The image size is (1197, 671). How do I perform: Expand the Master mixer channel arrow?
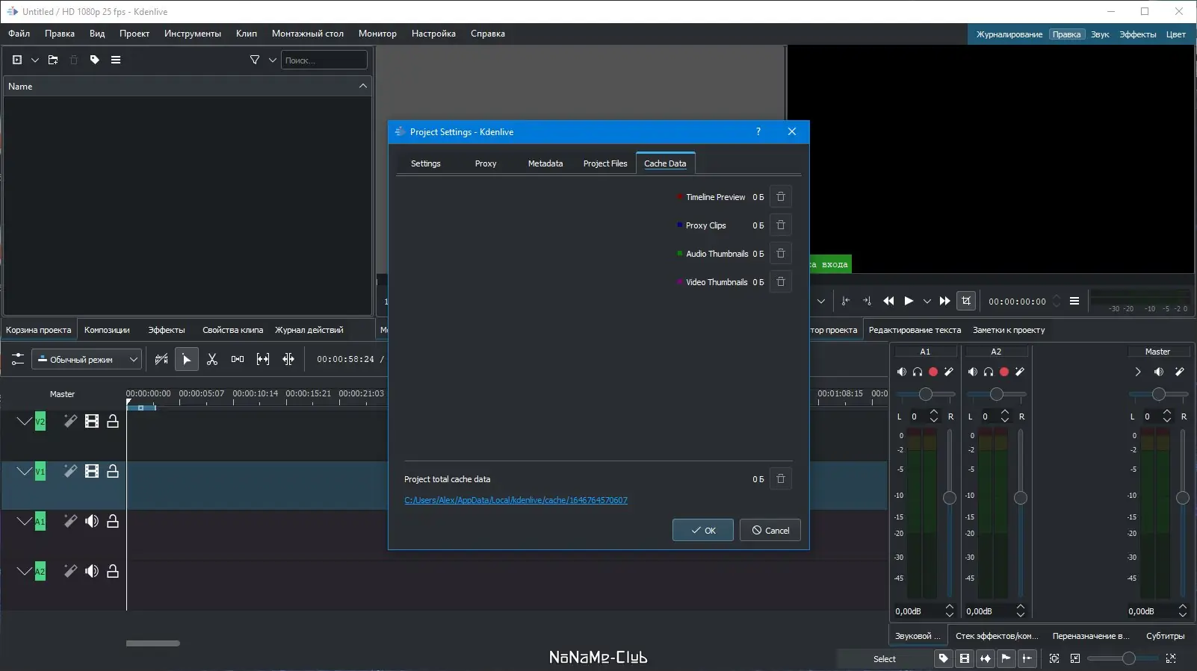1138,372
